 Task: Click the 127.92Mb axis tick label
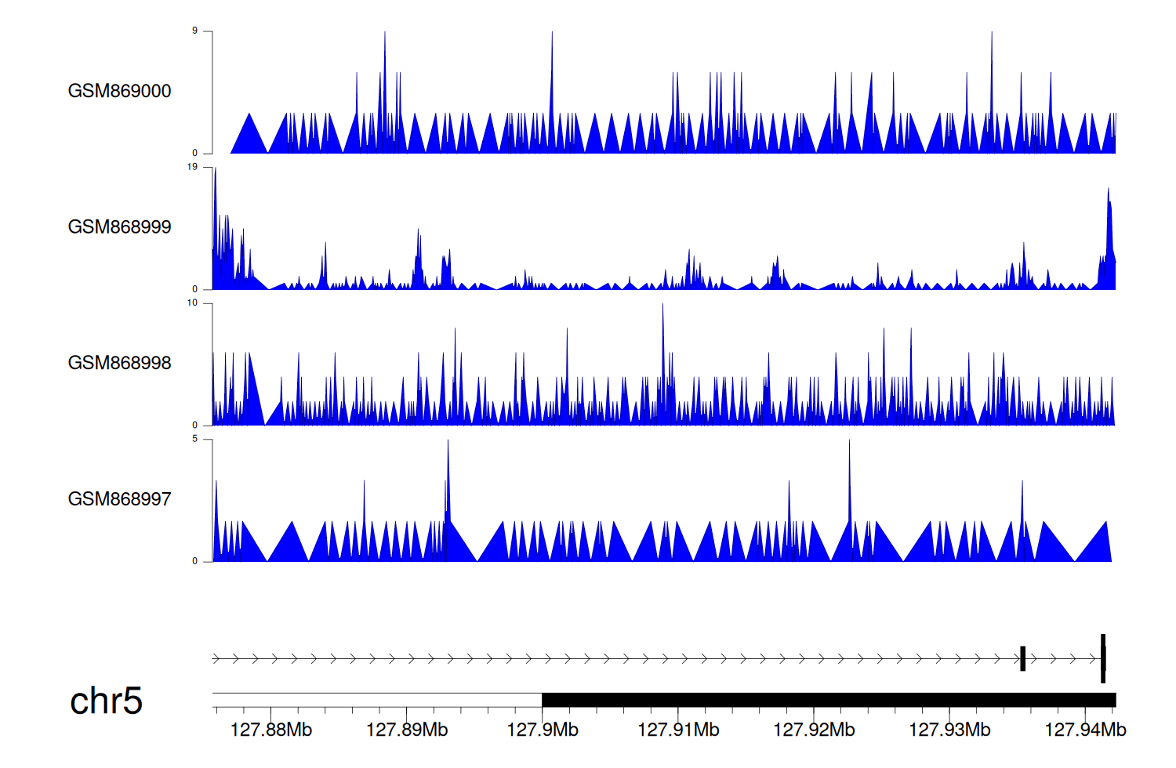pyautogui.click(x=814, y=730)
